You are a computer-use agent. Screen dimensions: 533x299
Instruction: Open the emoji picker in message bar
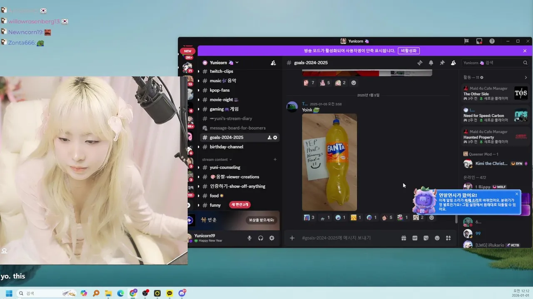pyautogui.click(x=437, y=238)
